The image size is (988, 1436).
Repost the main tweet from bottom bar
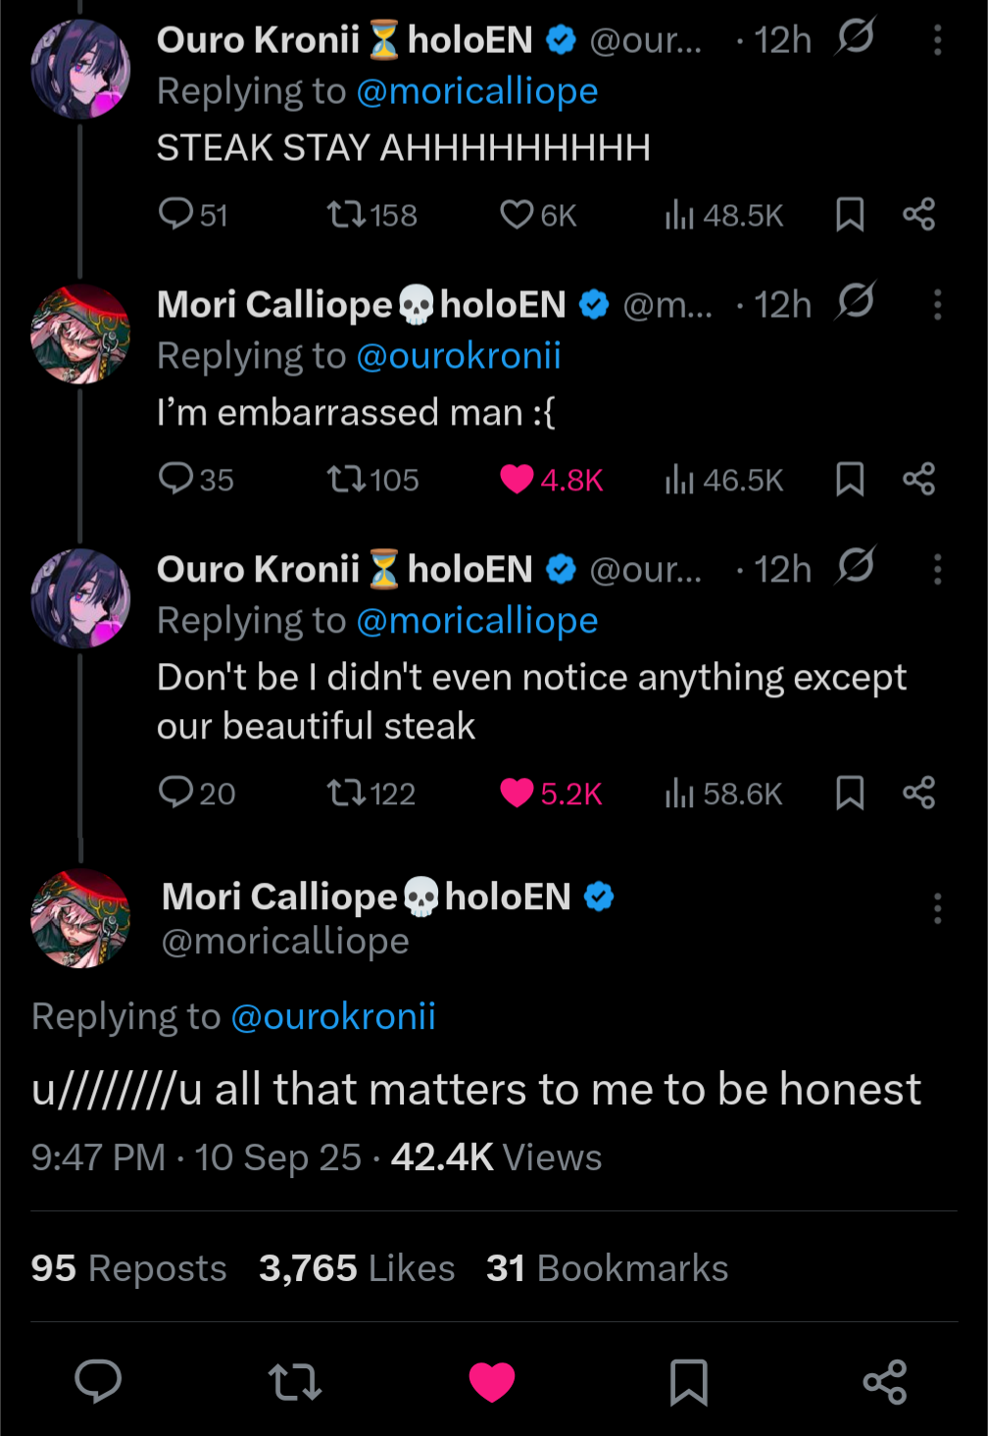tap(295, 1381)
